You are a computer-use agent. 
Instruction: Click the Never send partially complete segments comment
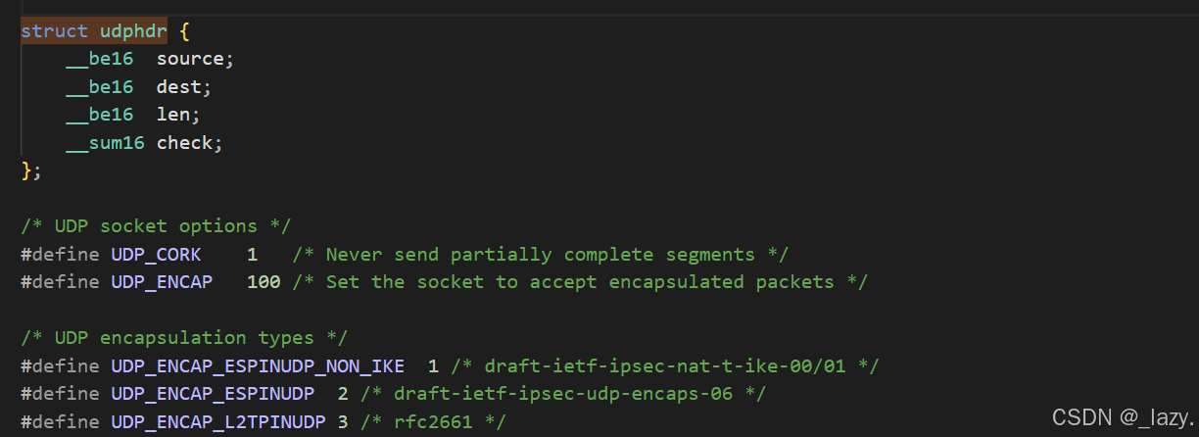tap(541, 255)
